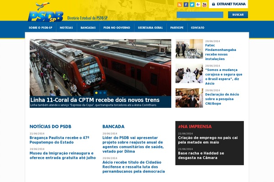The height and width of the screenshot is (182, 274).
Task: Click the slideshow caption about Expresso da Copa
Action: (93, 105)
